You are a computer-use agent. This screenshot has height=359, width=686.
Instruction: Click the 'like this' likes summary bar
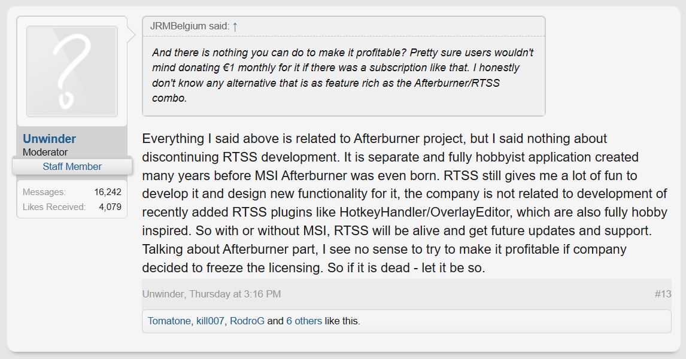coord(406,321)
